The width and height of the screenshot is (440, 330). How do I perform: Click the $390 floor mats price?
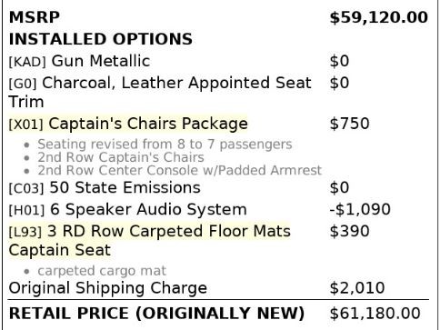(349, 231)
